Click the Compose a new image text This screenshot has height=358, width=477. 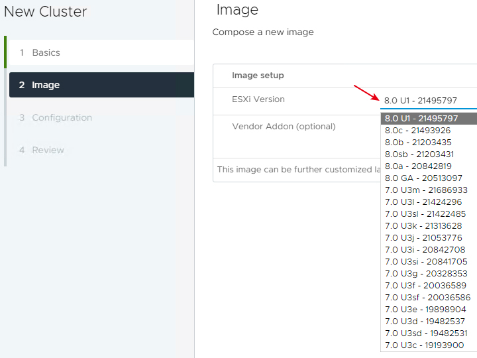(x=263, y=32)
